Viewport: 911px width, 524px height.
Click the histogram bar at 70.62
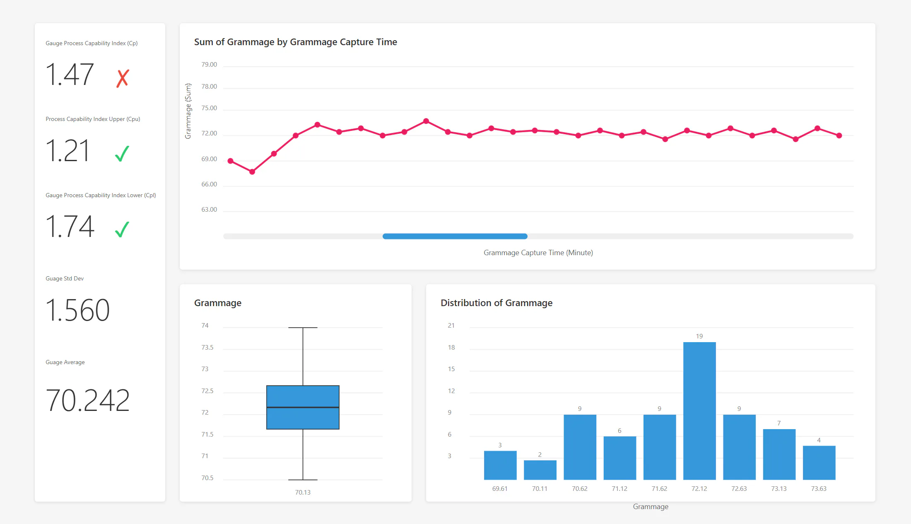(580, 447)
